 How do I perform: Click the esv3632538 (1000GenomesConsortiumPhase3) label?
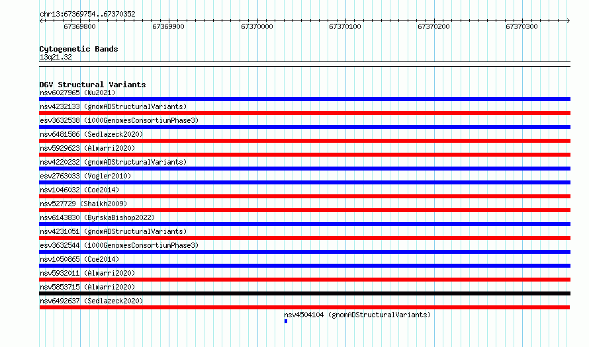[x=119, y=120]
